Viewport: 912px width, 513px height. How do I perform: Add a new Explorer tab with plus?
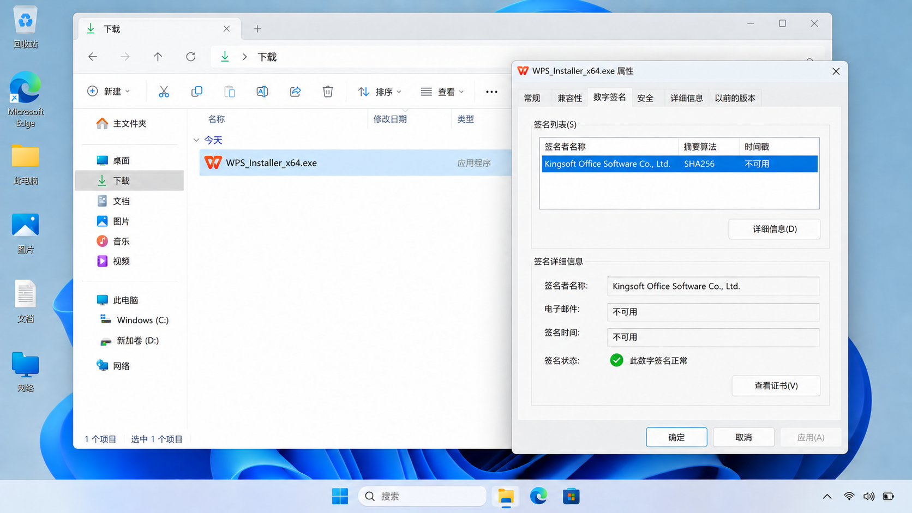coord(257,29)
